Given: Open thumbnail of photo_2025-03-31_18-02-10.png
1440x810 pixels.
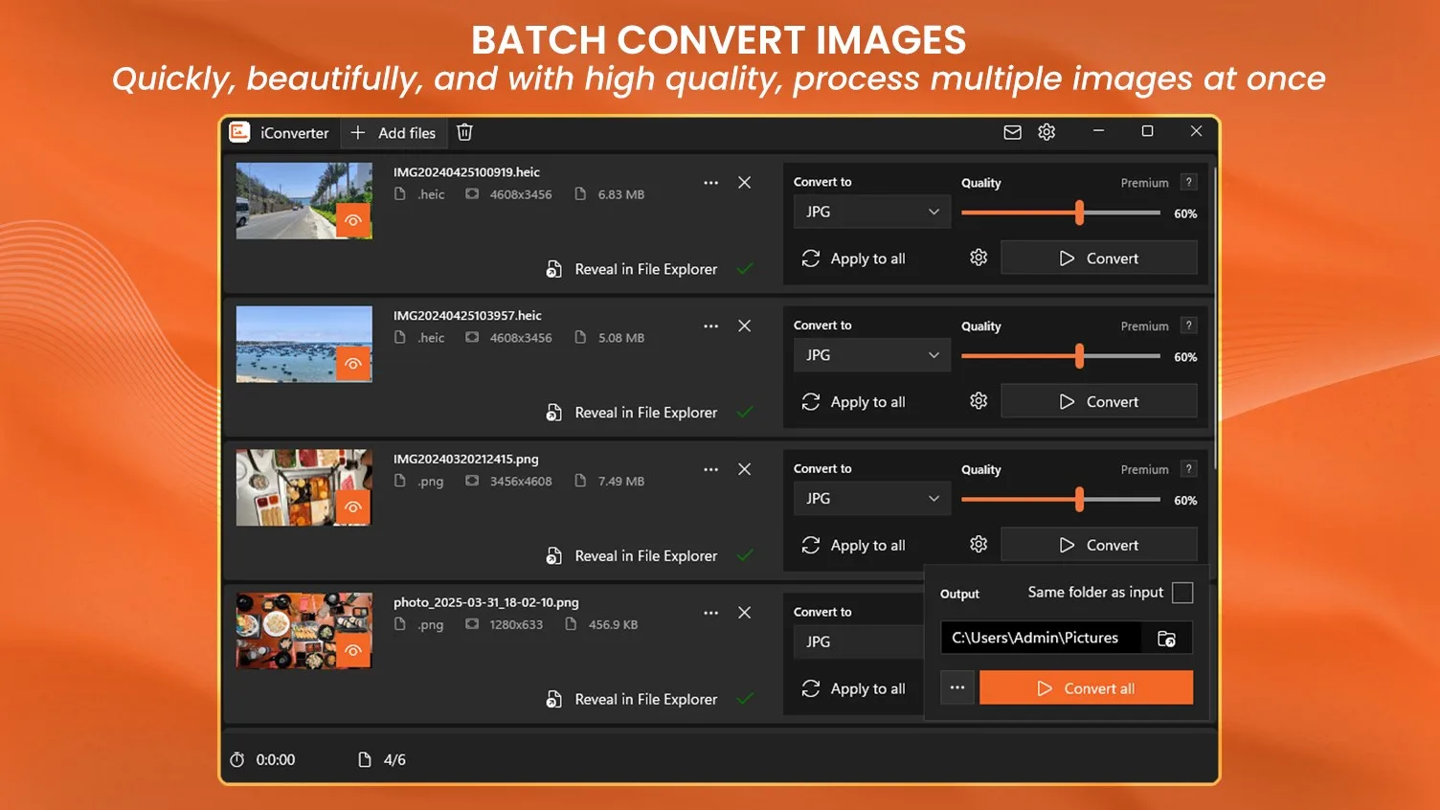Looking at the screenshot, I should (304, 631).
